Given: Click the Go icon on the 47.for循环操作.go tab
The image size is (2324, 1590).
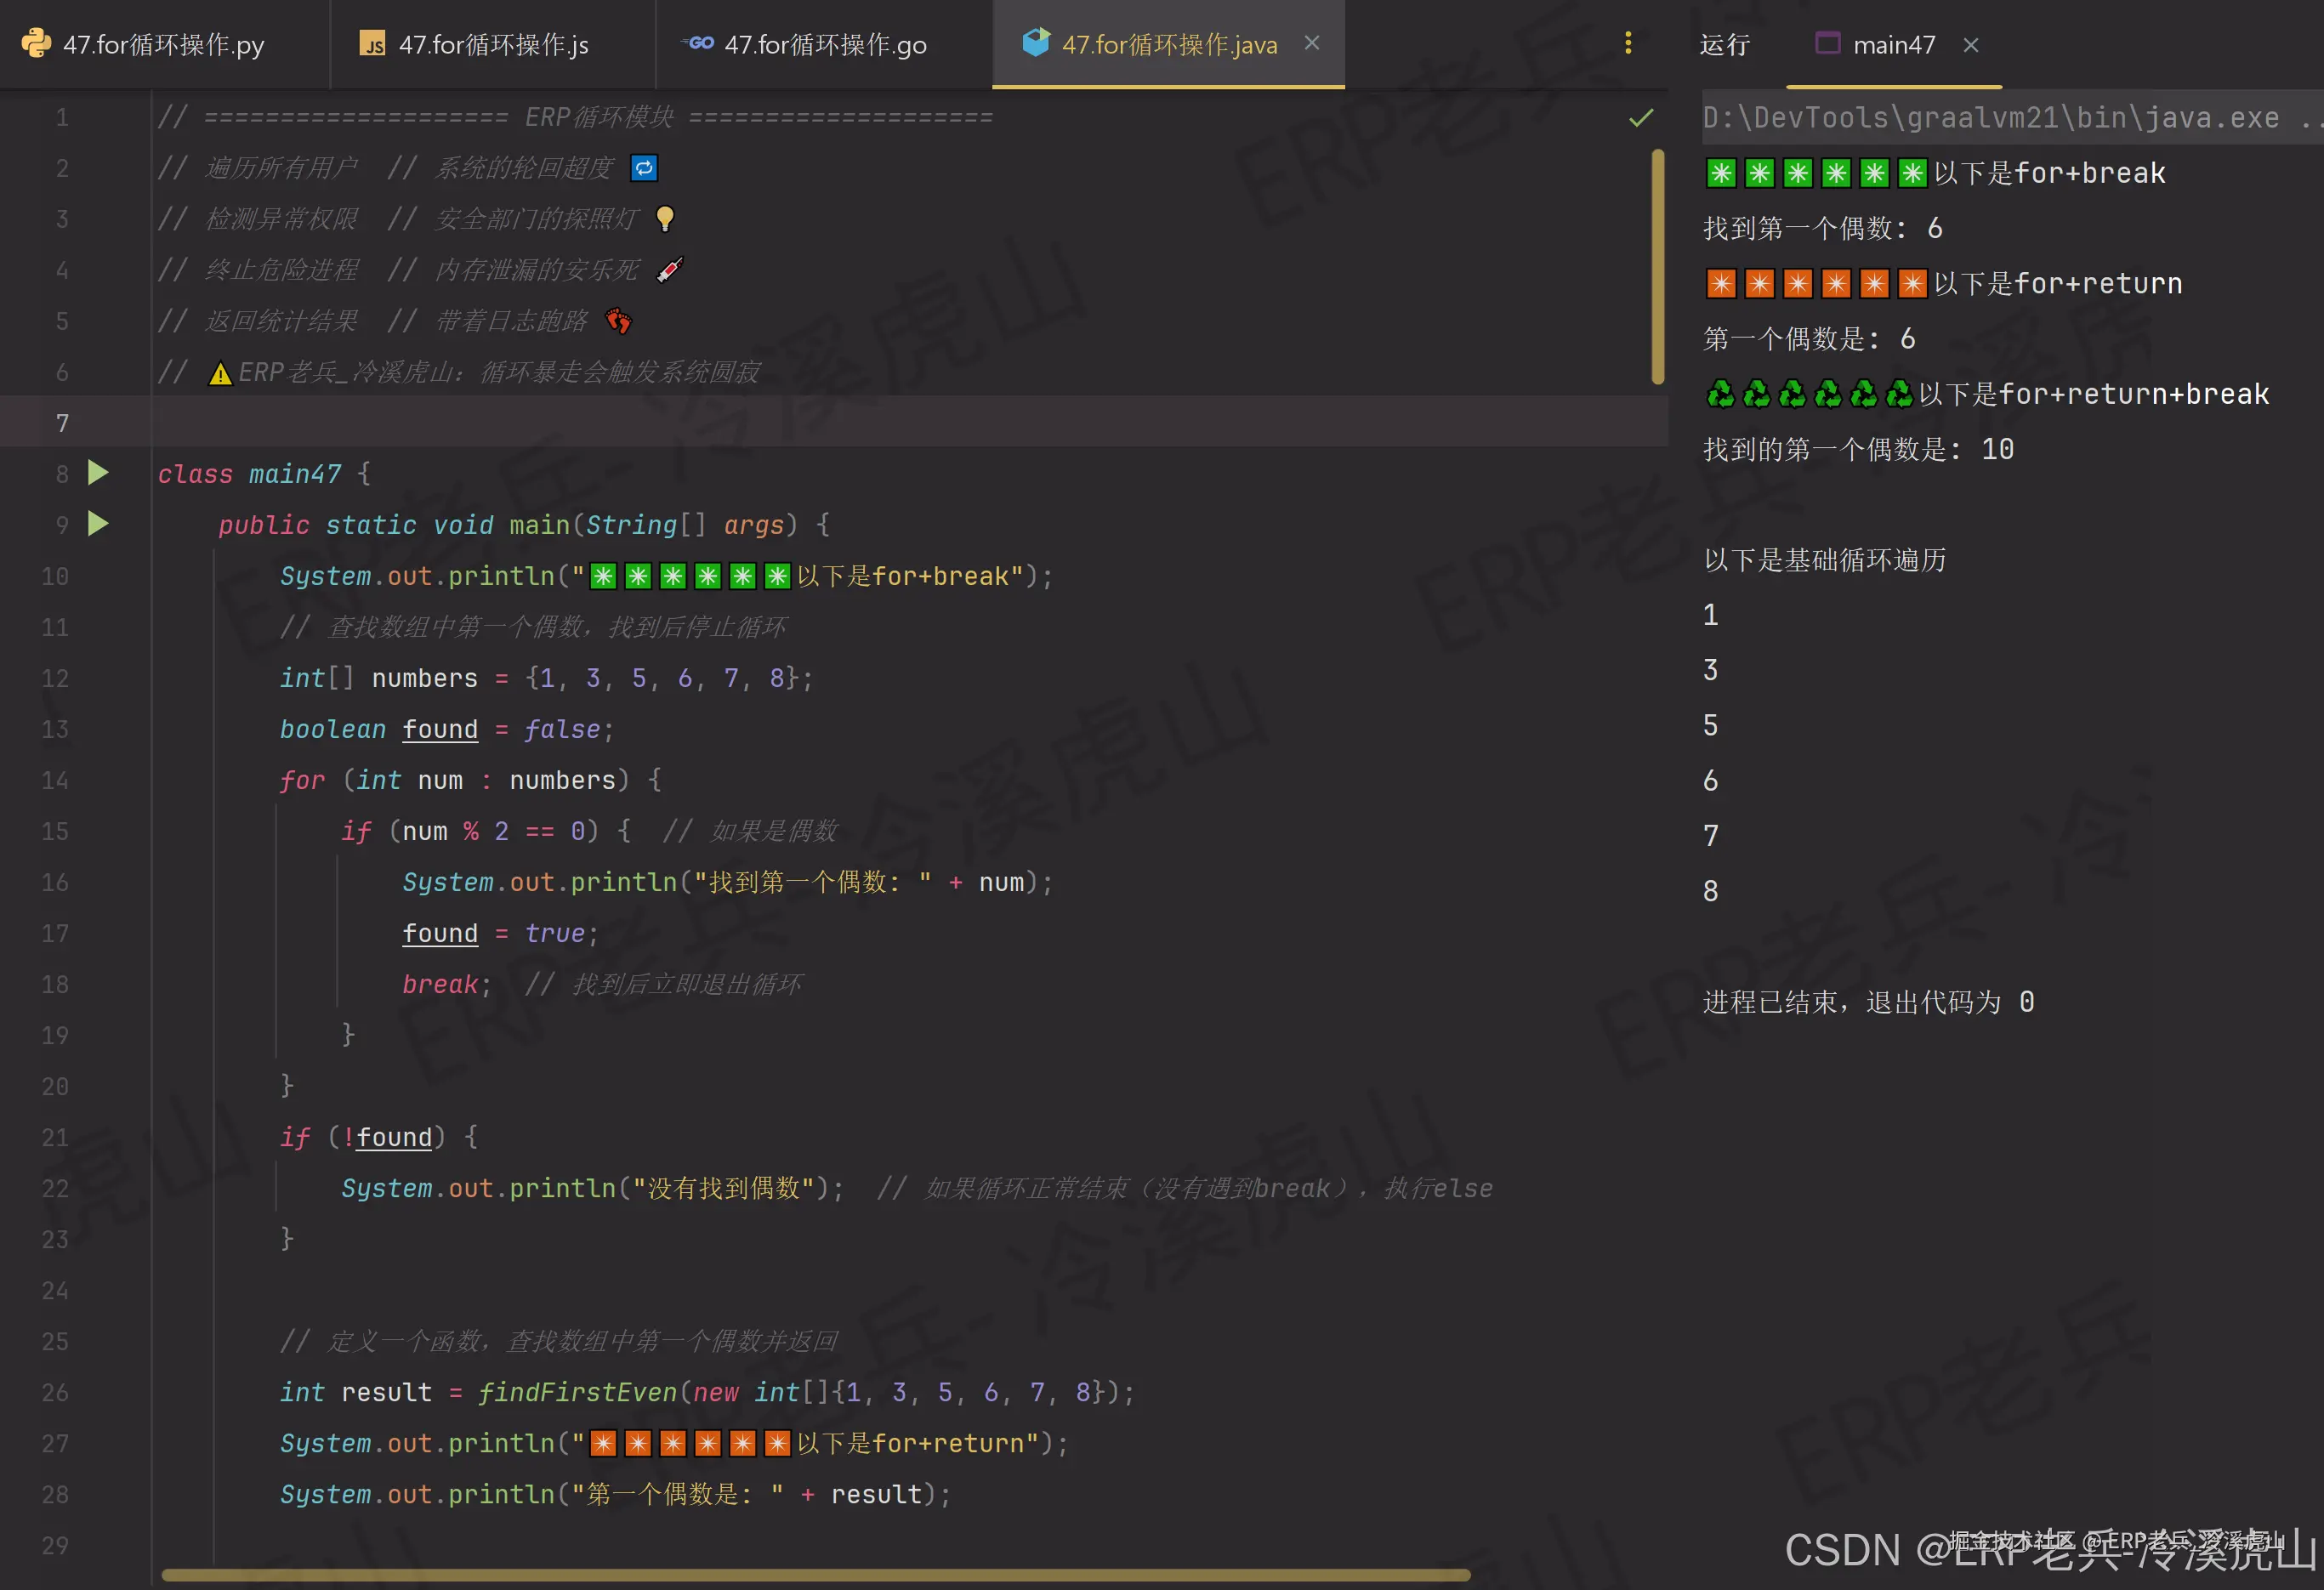Looking at the screenshot, I should point(698,44).
